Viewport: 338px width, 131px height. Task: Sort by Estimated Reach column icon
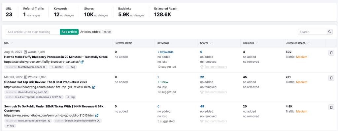[x=309, y=43]
